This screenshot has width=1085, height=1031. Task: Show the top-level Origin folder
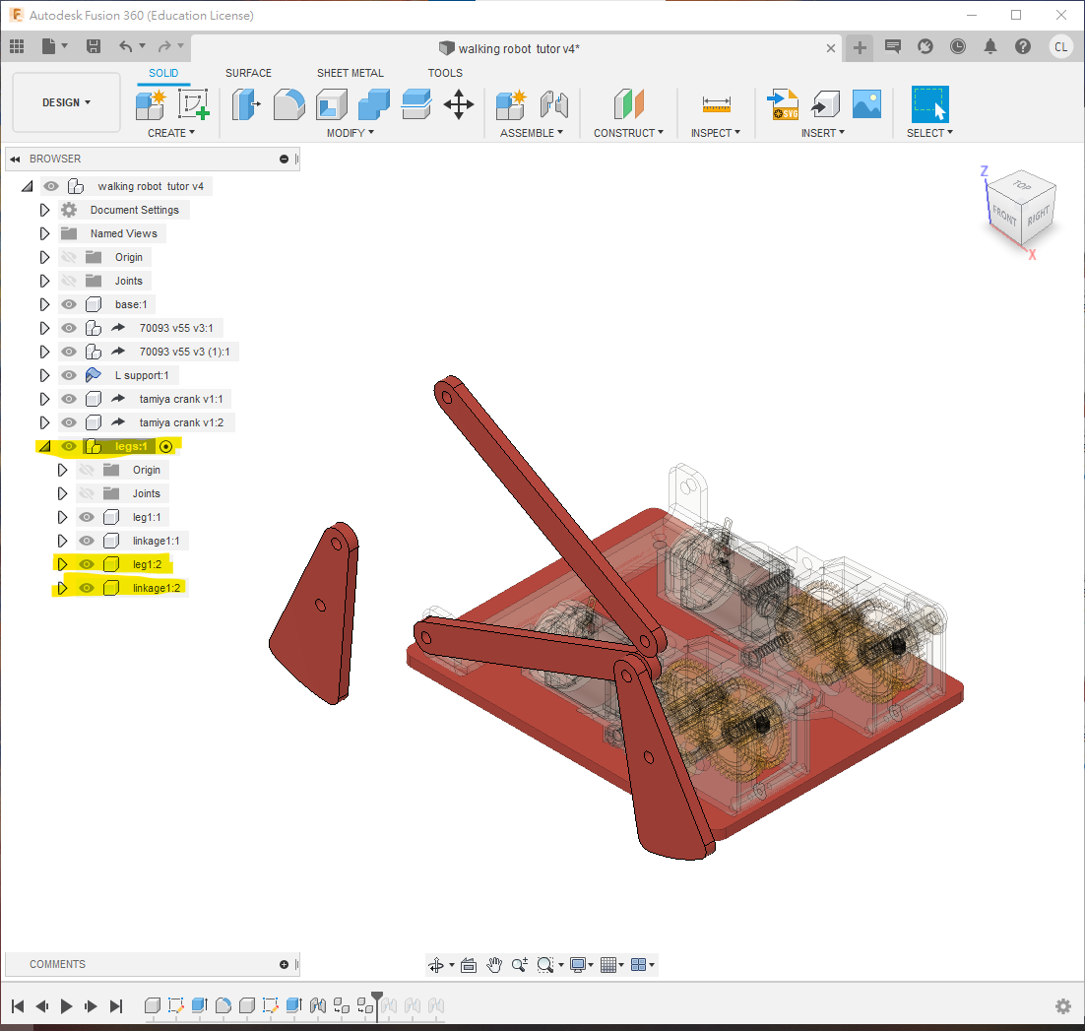coord(69,257)
